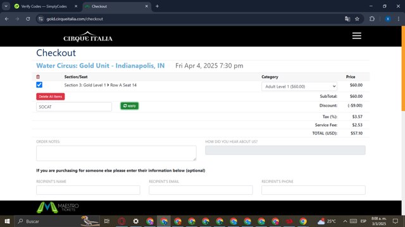Viewport: 405px width, 227px height.
Task: Click the Recipient's Email field
Action: click(201, 190)
